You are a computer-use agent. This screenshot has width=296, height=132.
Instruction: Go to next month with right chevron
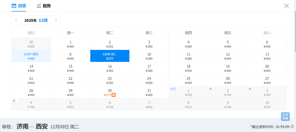click(x=56, y=20)
